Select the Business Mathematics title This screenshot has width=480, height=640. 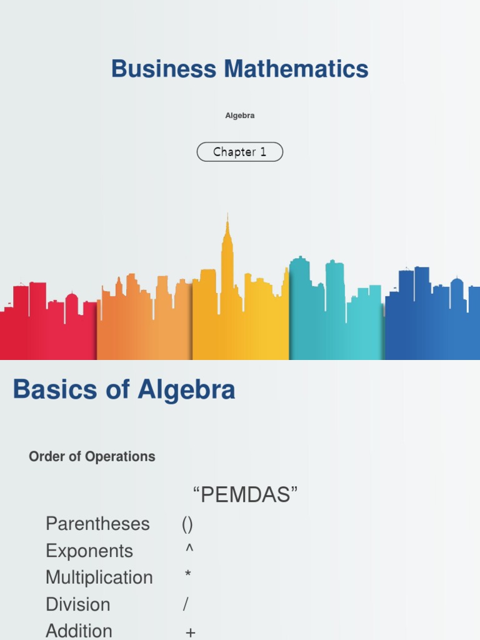(x=240, y=69)
